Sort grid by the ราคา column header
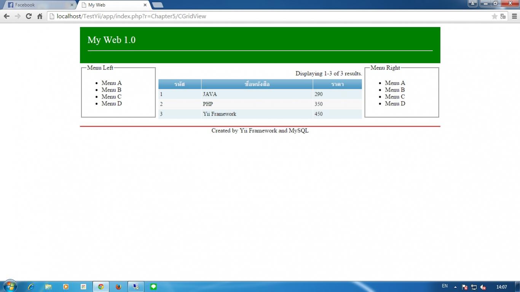This screenshot has width=520, height=292. tap(337, 84)
